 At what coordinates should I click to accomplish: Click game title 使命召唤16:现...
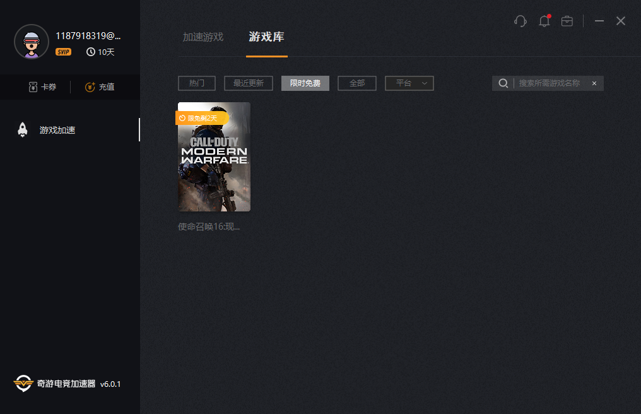(x=209, y=227)
